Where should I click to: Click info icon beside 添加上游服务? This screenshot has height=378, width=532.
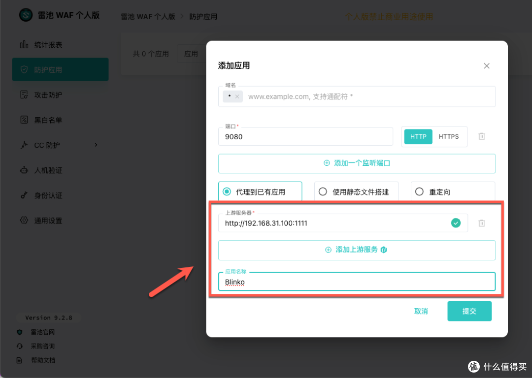pyautogui.click(x=384, y=250)
